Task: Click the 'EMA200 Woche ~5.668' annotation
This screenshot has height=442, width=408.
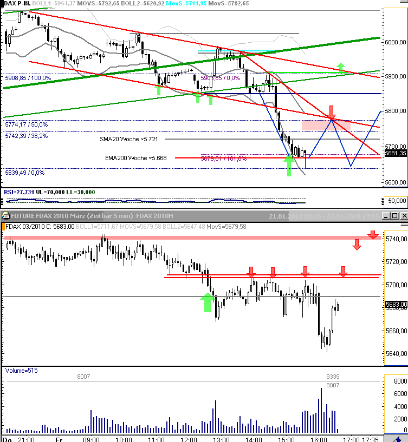Action: click(x=136, y=158)
